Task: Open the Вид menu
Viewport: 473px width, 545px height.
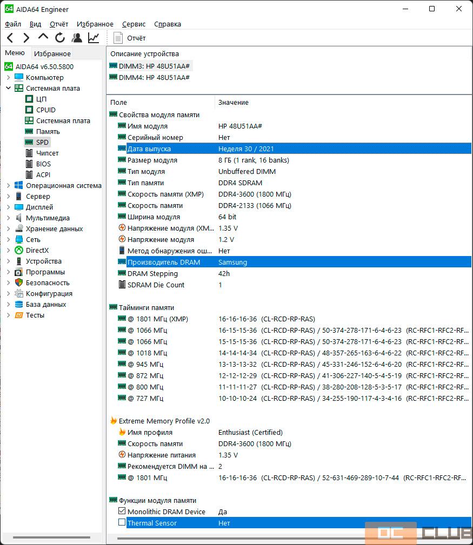Action: (36, 24)
